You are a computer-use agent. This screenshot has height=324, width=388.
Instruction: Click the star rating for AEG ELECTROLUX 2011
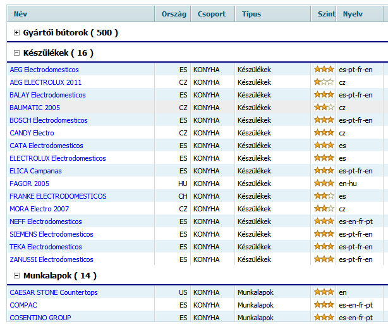pos(324,82)
